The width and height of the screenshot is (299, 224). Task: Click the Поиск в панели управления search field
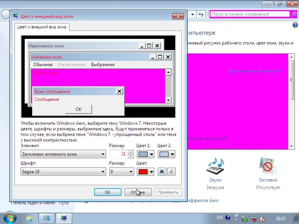coord(250,14)
